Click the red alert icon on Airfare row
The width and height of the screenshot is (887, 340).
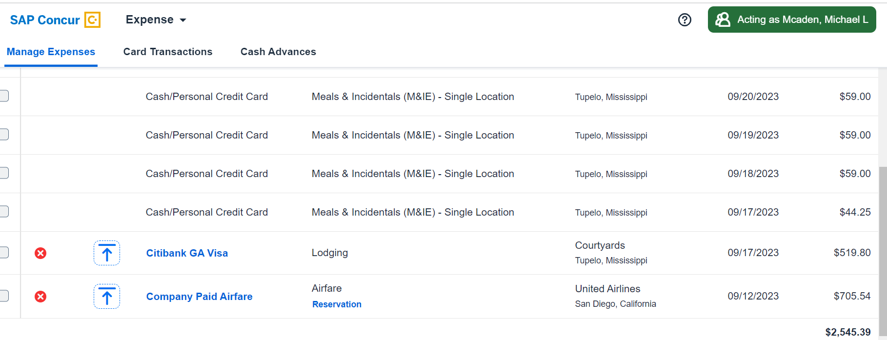tap(40, 297)
